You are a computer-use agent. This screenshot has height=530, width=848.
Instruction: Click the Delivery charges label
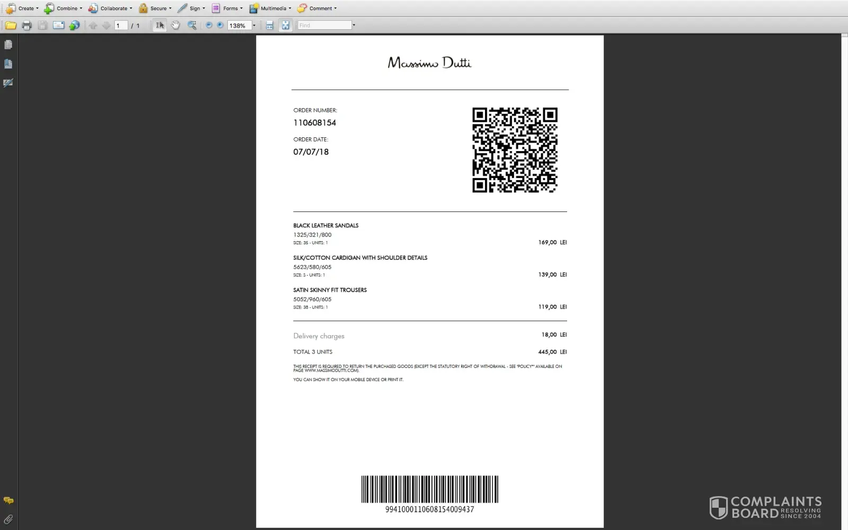tap(319, 336)
